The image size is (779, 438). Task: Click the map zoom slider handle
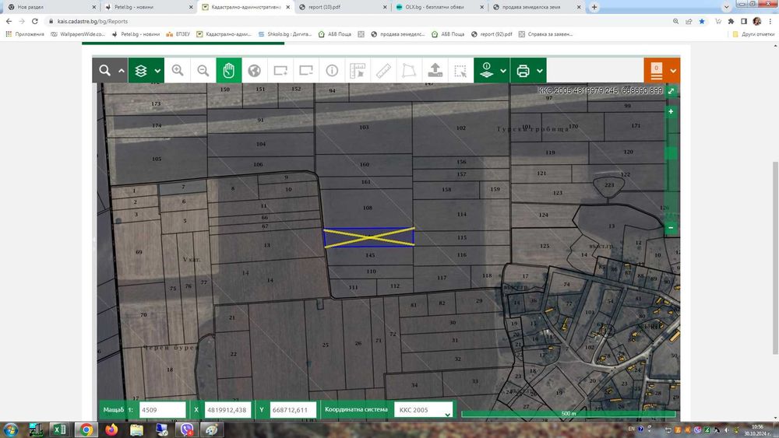coord(671,153)
